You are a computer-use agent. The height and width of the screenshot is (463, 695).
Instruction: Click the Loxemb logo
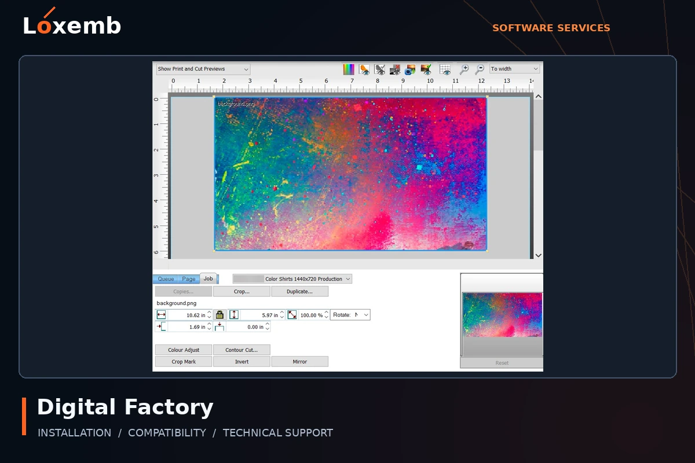point(72,23)
